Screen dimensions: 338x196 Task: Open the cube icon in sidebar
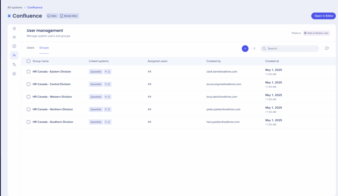point(14,37)
